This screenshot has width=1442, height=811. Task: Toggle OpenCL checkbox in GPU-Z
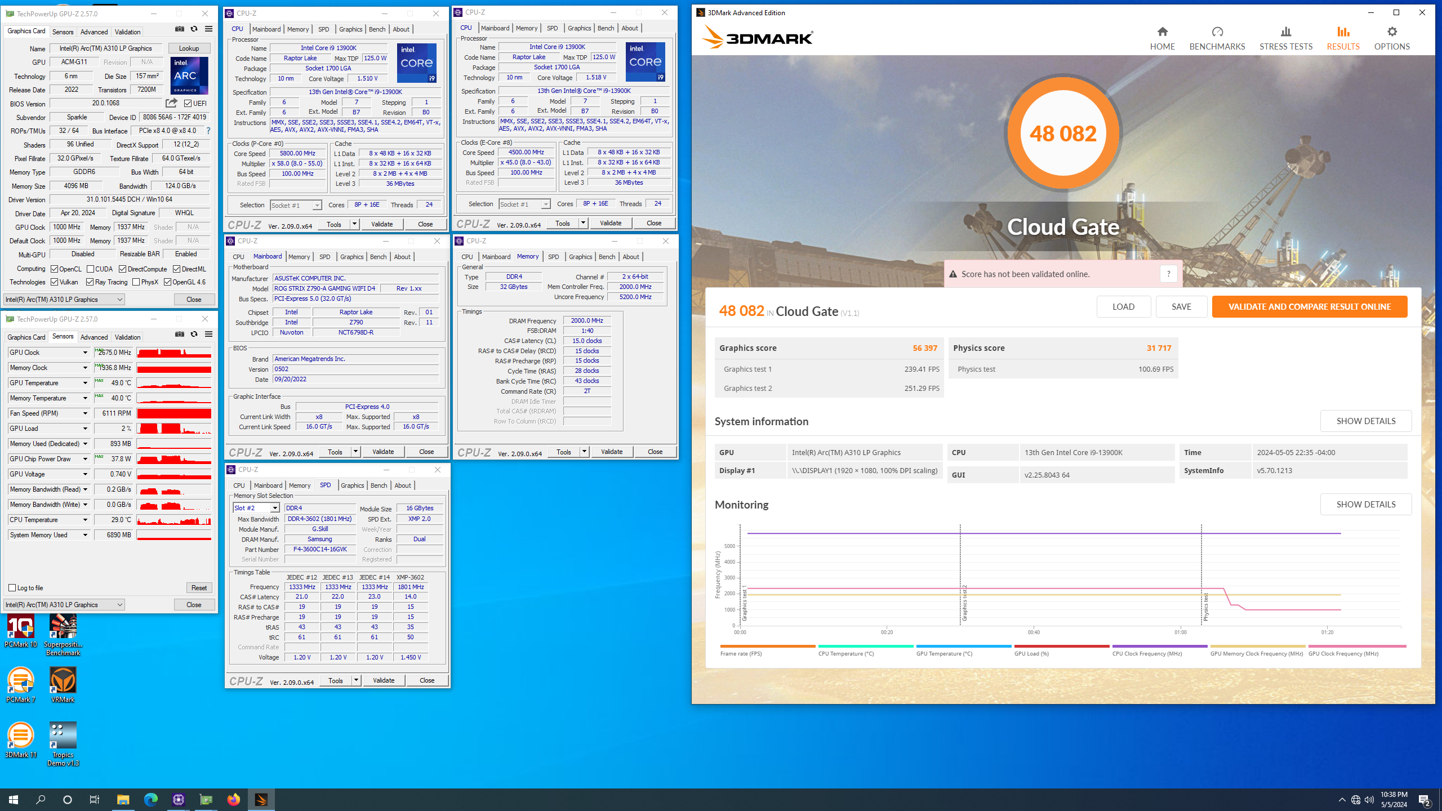(55, 269)
